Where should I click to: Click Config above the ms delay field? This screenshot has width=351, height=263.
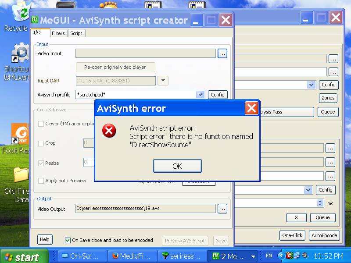pos(326,190)
